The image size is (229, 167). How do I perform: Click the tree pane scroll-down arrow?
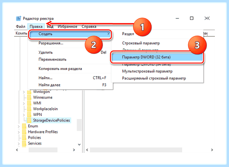click(79, 144)
